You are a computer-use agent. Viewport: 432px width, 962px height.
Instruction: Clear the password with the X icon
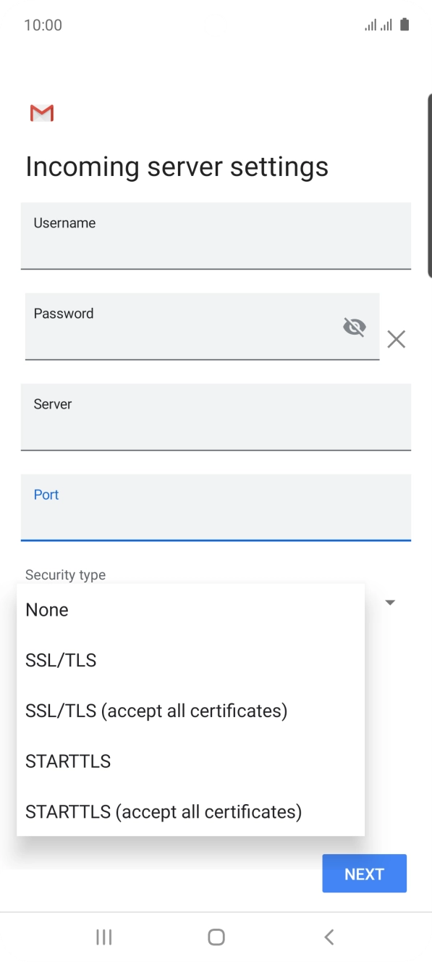396,339
